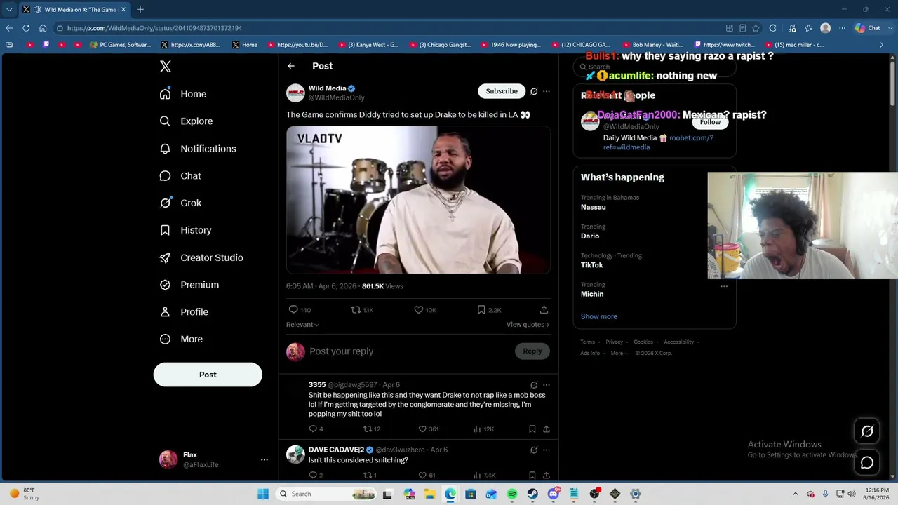The image size is (898, 505).
Task: Click Grok icon on DAVE CADAVE|2 reply
Action: [x=534, y=450]
